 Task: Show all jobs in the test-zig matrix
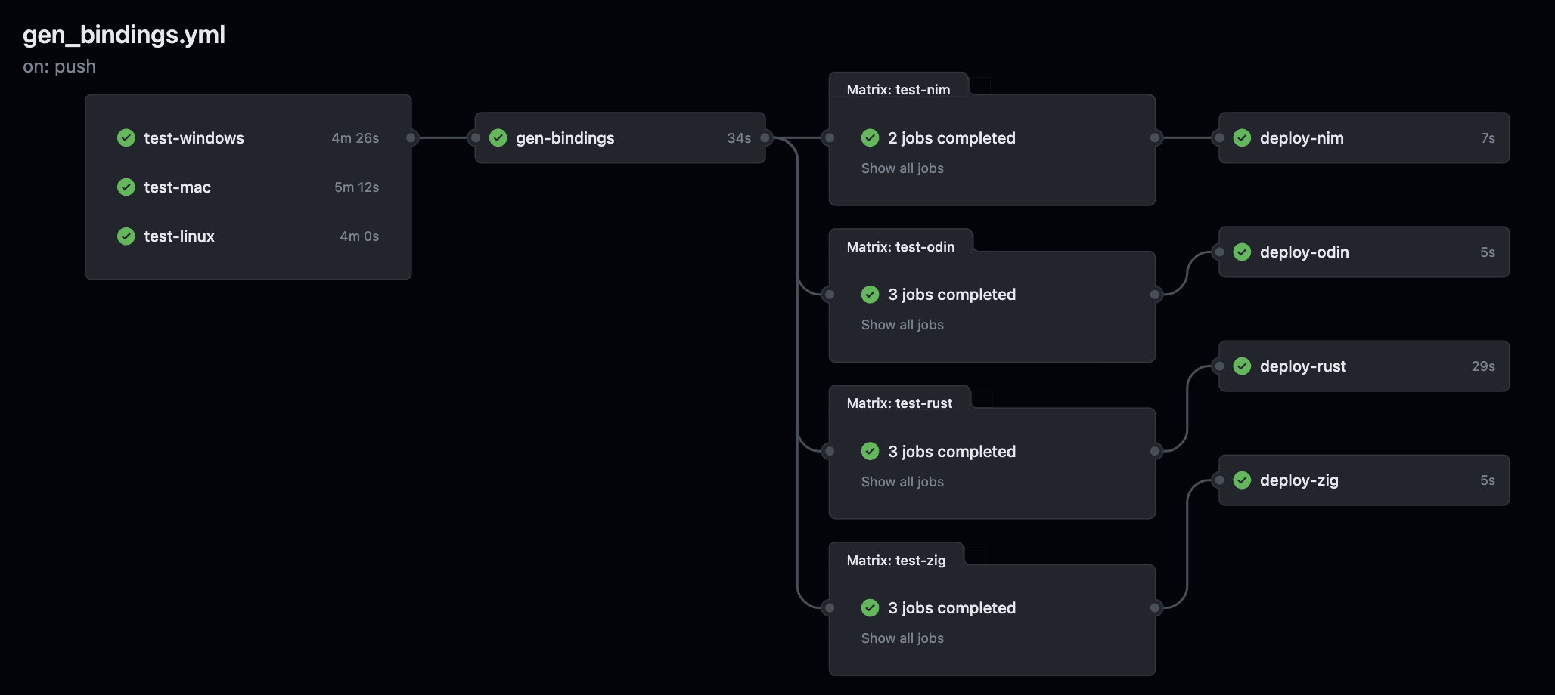(x=902, y=638)
